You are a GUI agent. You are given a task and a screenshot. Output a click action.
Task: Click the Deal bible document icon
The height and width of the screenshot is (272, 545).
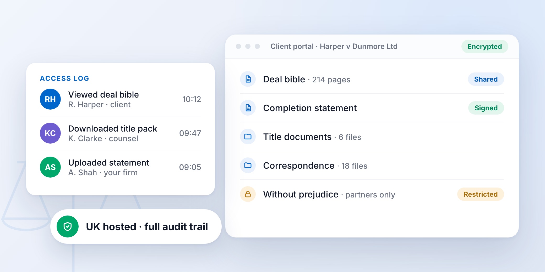click(248, 79)
